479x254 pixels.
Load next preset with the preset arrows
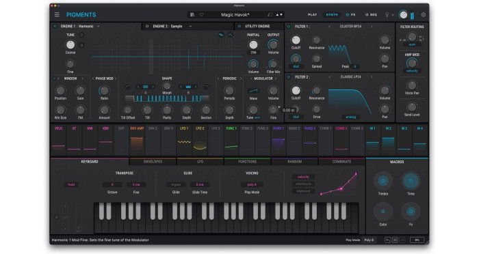click(281, 14)
